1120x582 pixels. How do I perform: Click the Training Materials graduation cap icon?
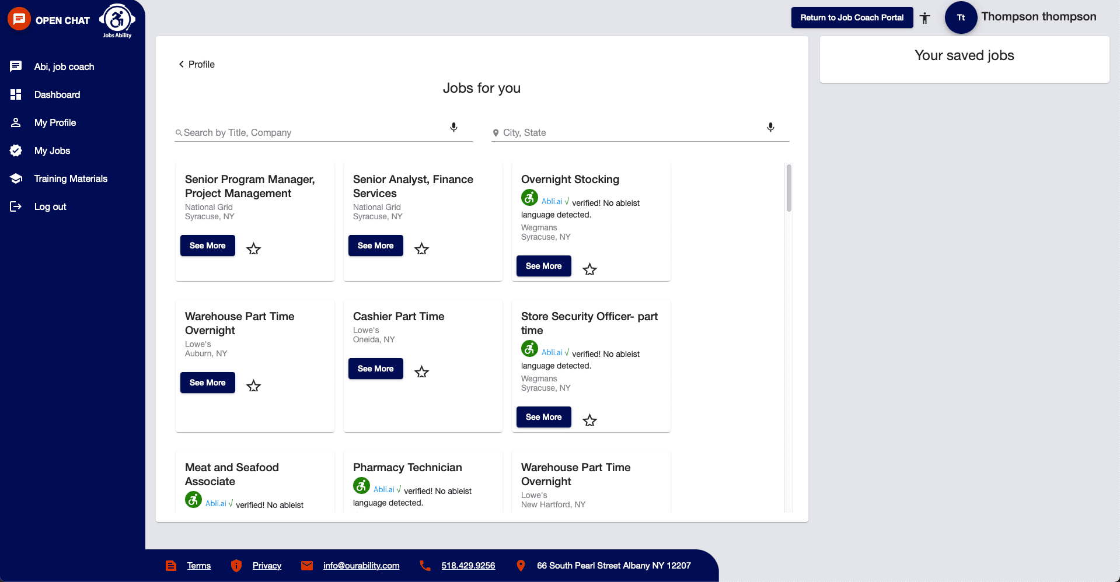point(16,178)
